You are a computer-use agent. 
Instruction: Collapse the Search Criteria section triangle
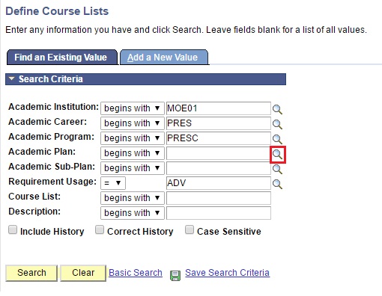[x=11, y=78]
